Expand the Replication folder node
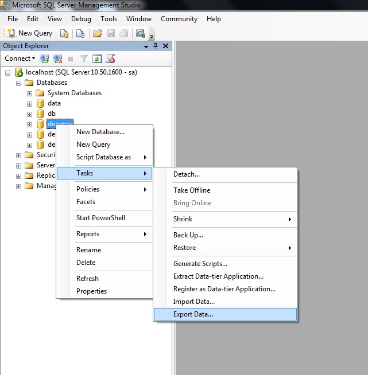This screenshot has width=368, height=375. pos(19,176)
